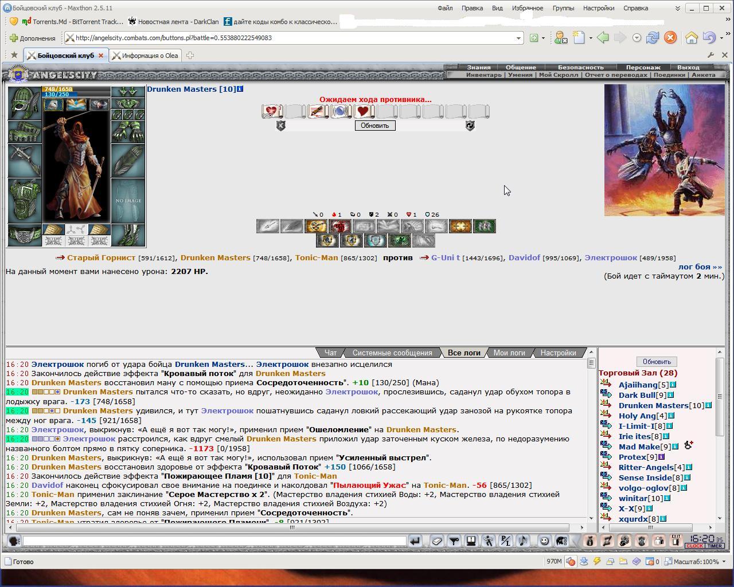Select the cyan shield defense skill
Image resolution: width=734 pixels, height=587 pixels.
375,241
